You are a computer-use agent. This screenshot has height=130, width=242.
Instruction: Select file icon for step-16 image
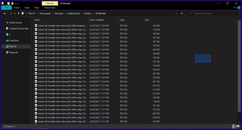36,90
